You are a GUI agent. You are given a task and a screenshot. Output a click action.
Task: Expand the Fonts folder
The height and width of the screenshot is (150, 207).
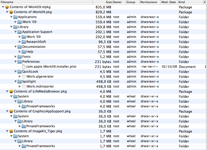point(16,57)
